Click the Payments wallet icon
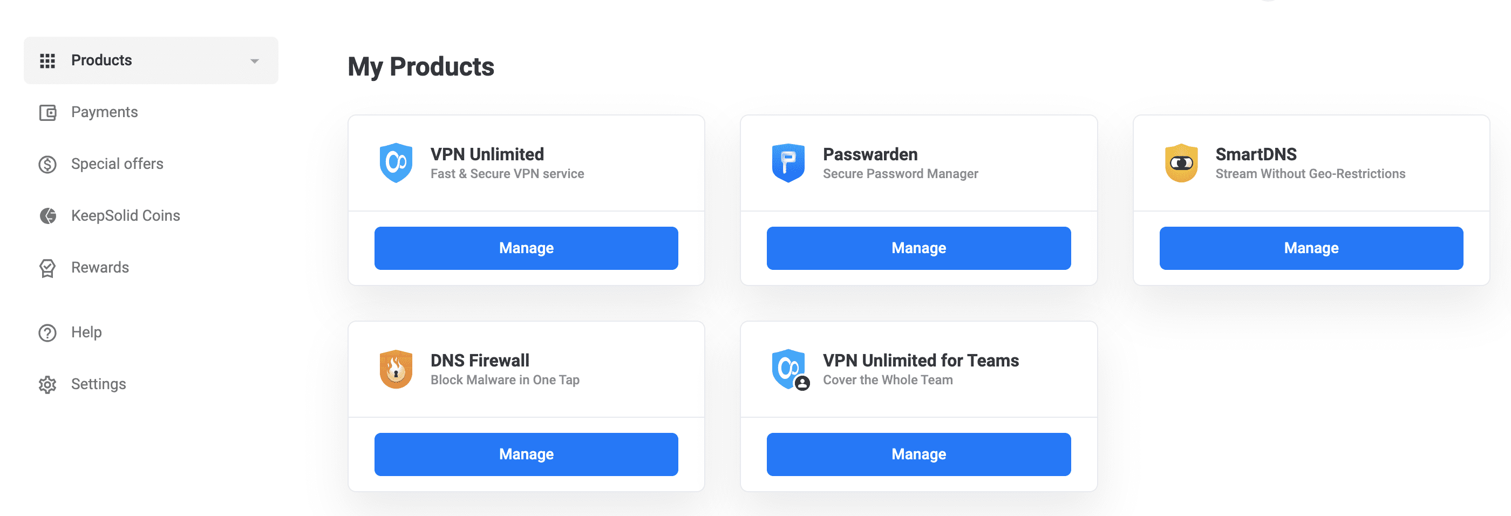 pos(47,113)
